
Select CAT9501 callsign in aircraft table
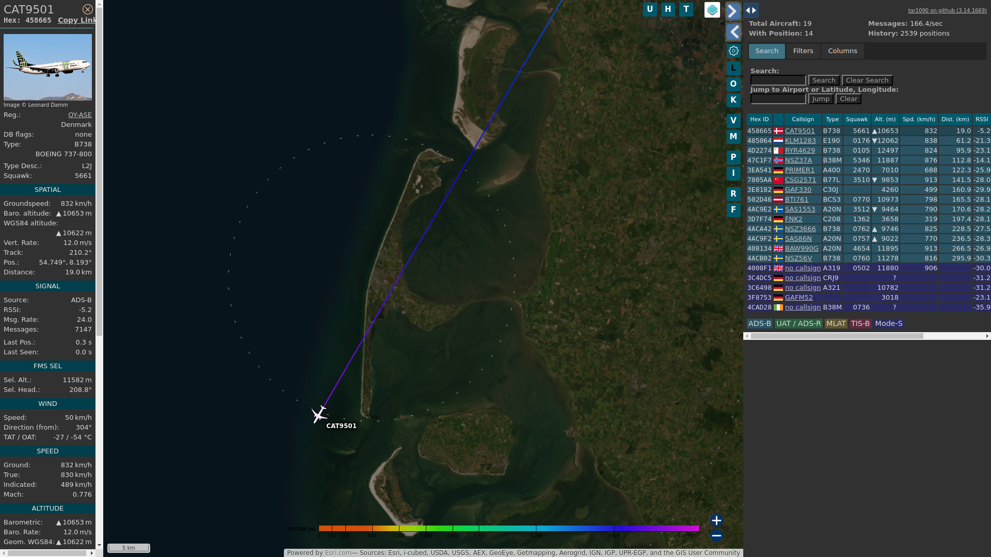click(x=800, y=131)
